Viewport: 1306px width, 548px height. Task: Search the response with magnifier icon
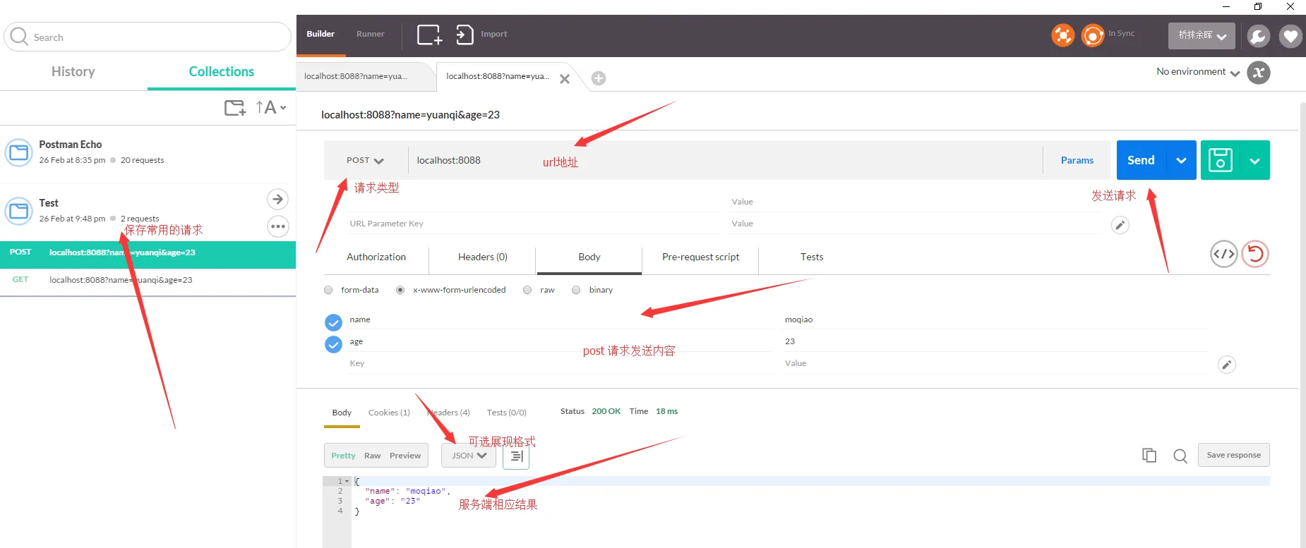coord(1180,456)
